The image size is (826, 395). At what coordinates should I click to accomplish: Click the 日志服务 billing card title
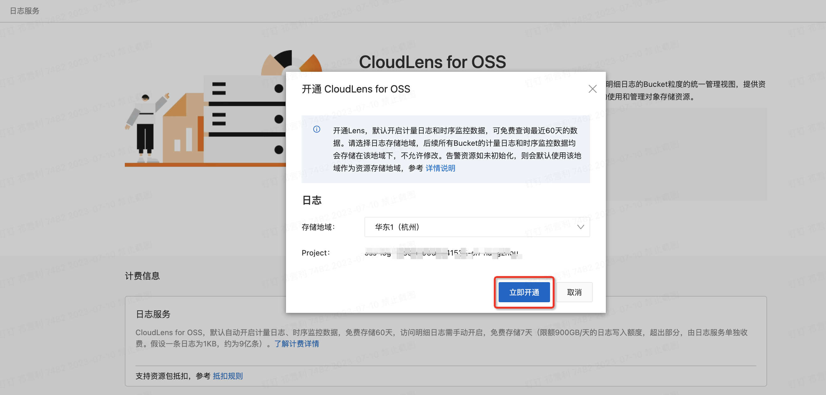tap(153, 314)
